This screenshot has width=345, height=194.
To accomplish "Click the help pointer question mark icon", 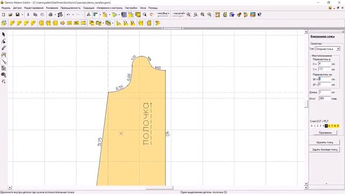I will pyautogui.click(x=260, y=15).
